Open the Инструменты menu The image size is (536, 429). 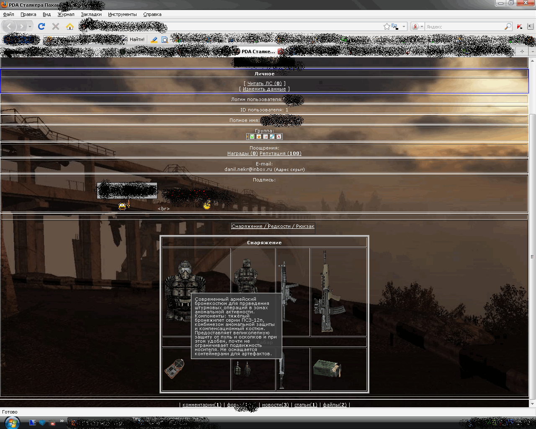click(x=122, y=14)
